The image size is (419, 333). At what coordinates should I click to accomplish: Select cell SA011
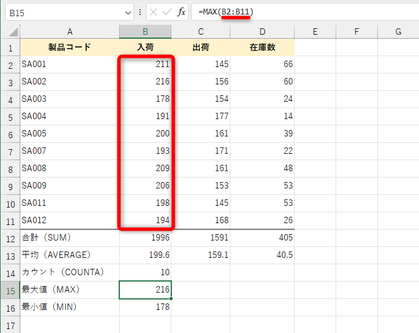coord(70,203)
